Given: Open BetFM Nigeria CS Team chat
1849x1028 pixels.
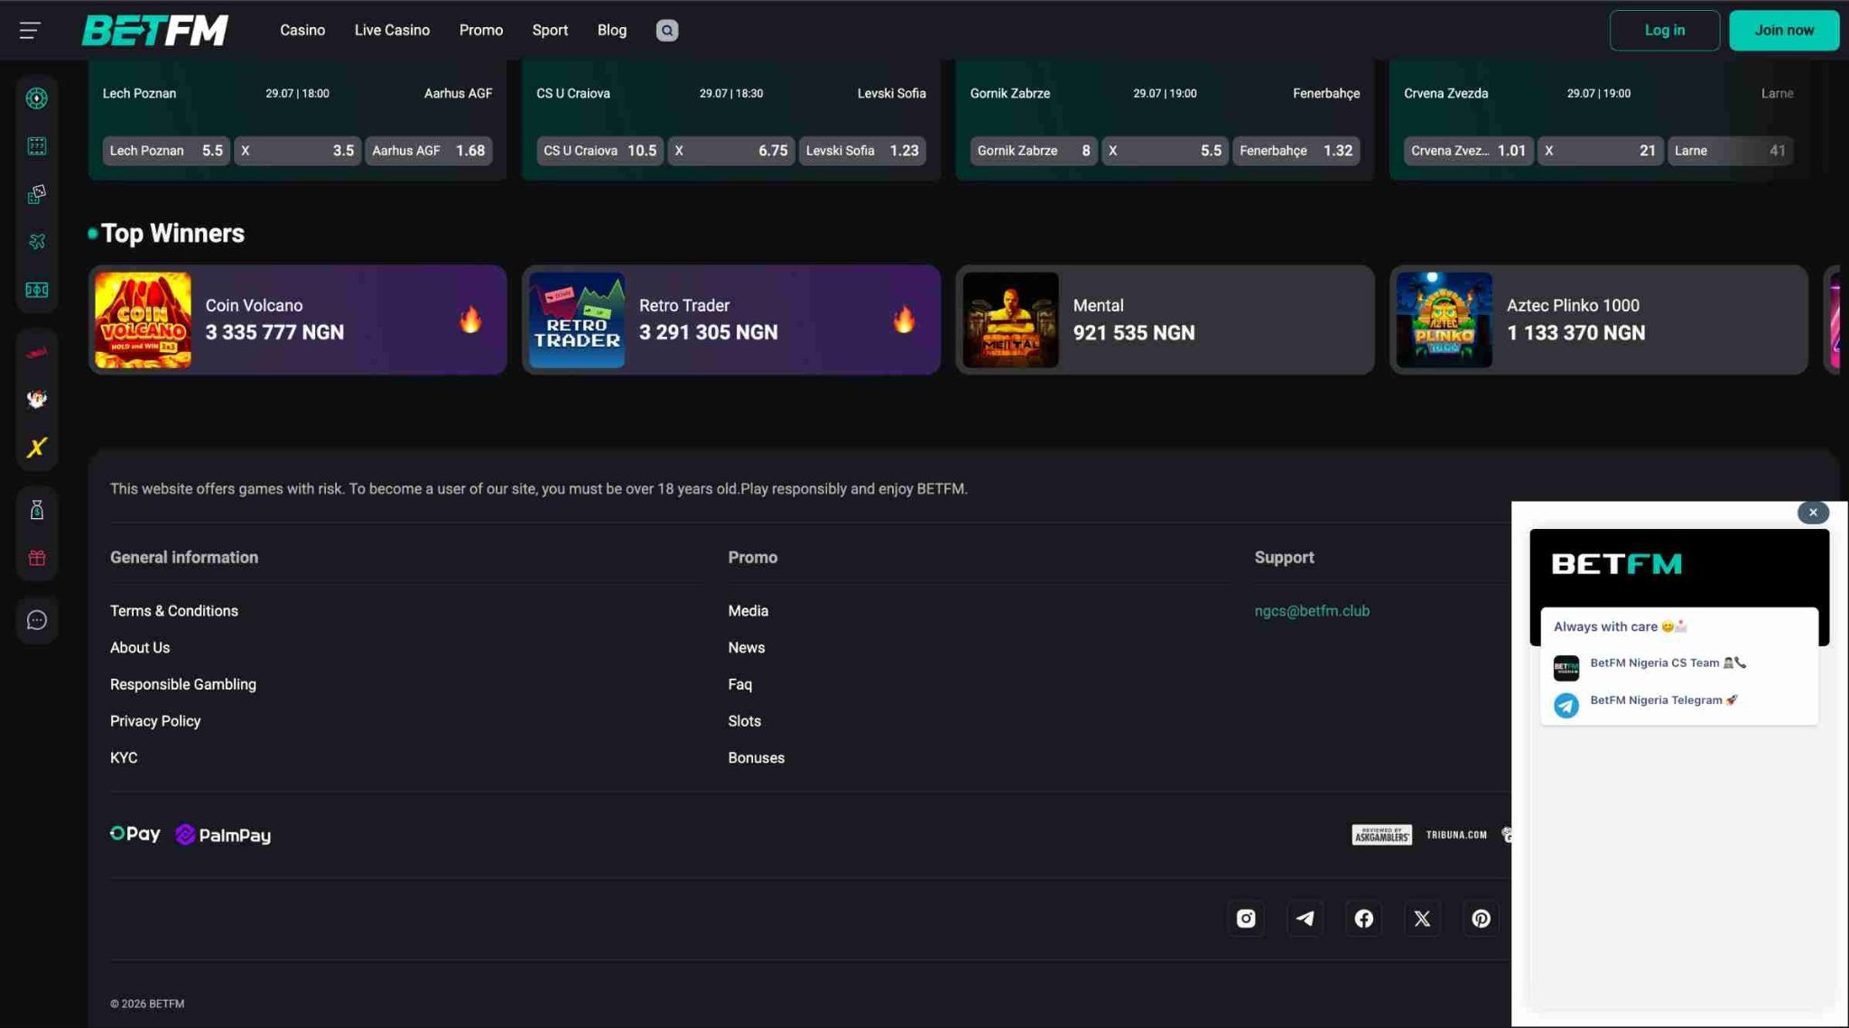Looking at the screenshot, I should (1679, 666).
